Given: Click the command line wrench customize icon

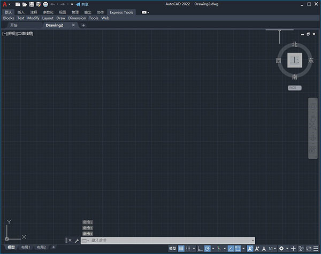Looking at the screenshot, I should (x=77, y=241).
